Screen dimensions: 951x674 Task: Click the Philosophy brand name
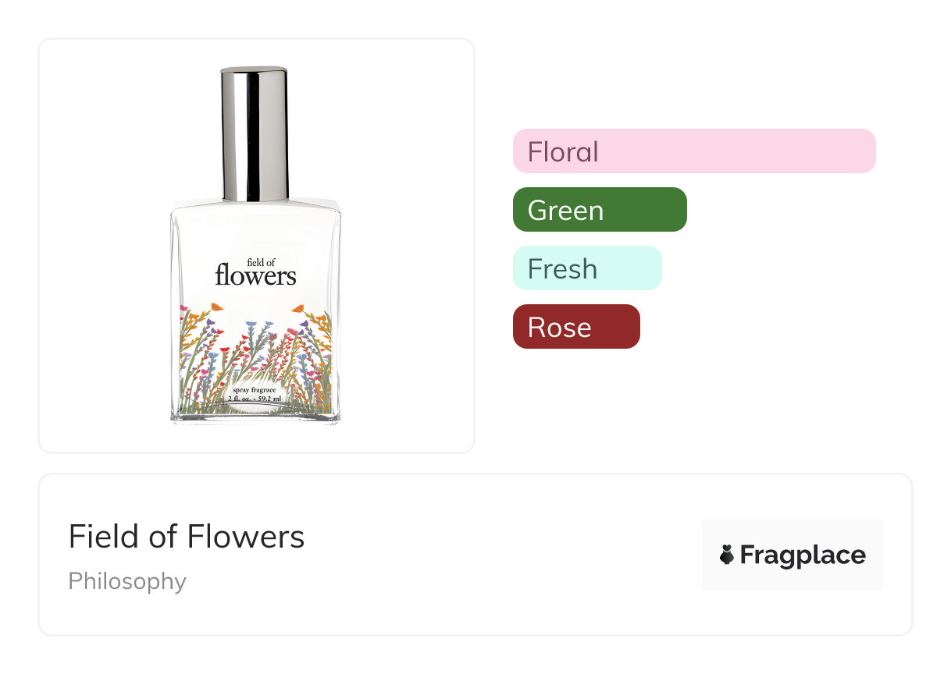tap(126, 581)
